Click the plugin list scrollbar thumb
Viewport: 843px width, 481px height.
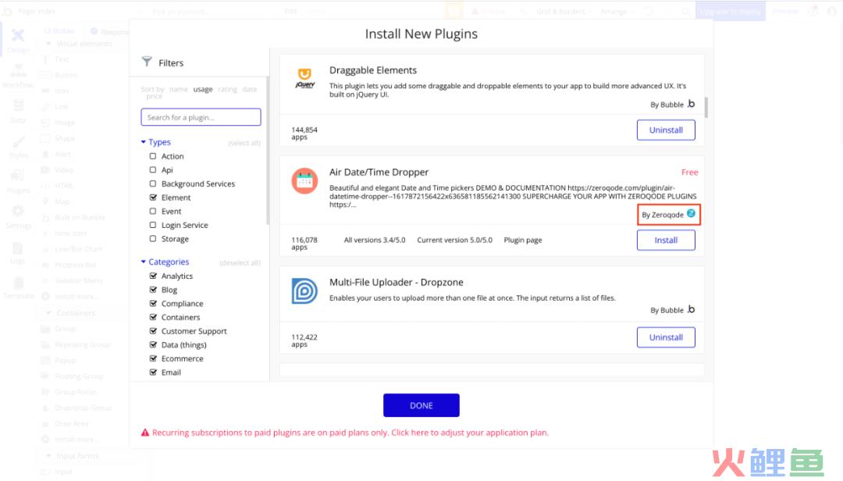(x=706, y=108)
